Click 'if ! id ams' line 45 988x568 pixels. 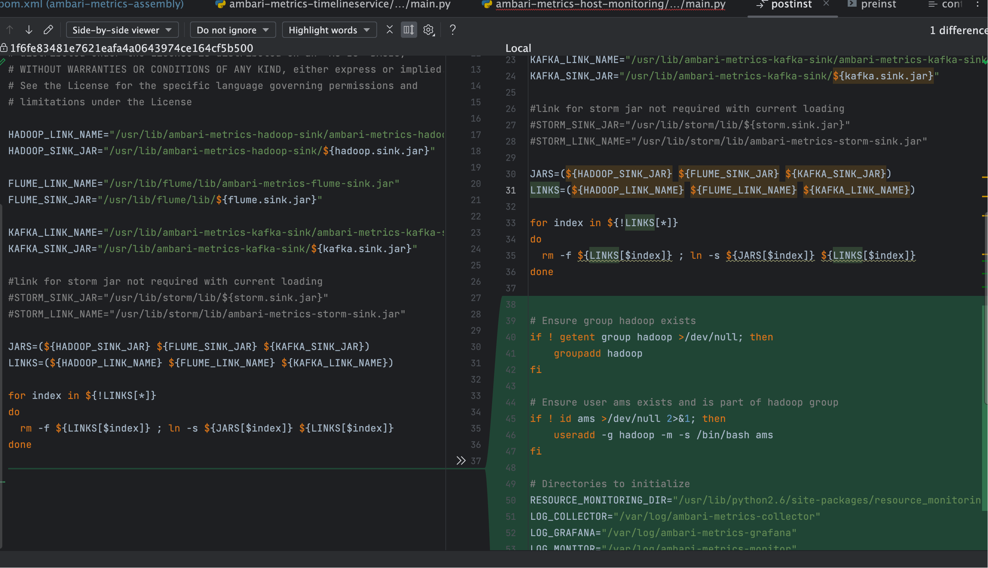(628, 419)
